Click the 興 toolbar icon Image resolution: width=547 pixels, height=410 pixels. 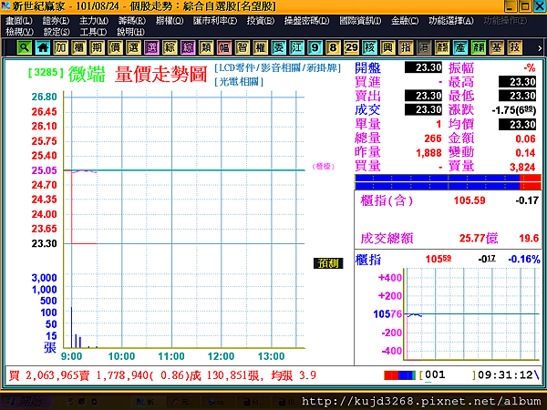[387, 47]
